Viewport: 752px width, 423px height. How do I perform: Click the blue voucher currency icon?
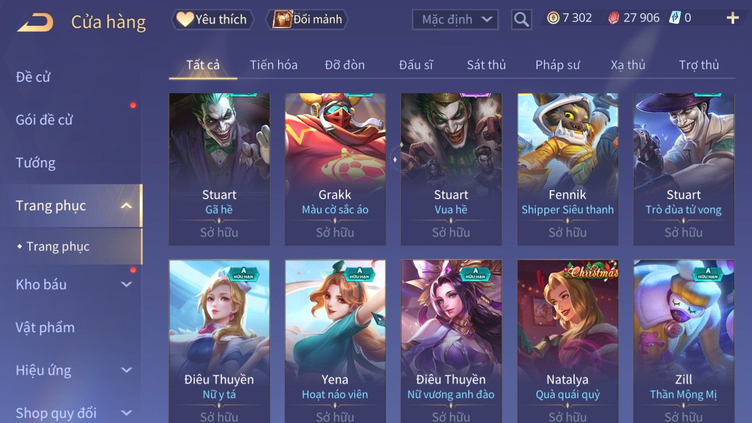[x=675, y=18]
